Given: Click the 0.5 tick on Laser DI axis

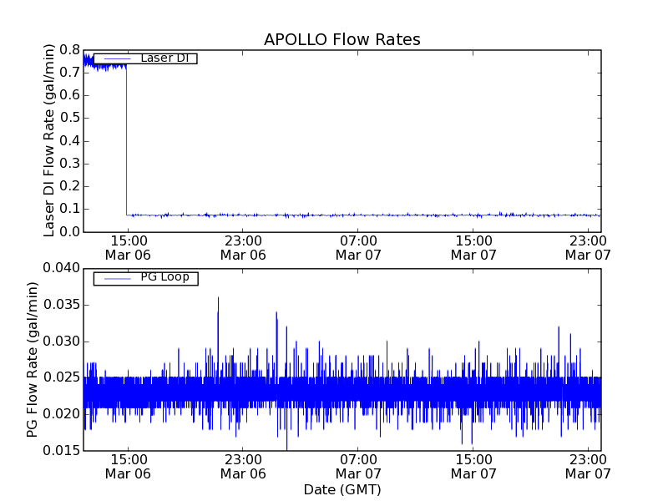Looking at the screenshot, I should point(70,118).
